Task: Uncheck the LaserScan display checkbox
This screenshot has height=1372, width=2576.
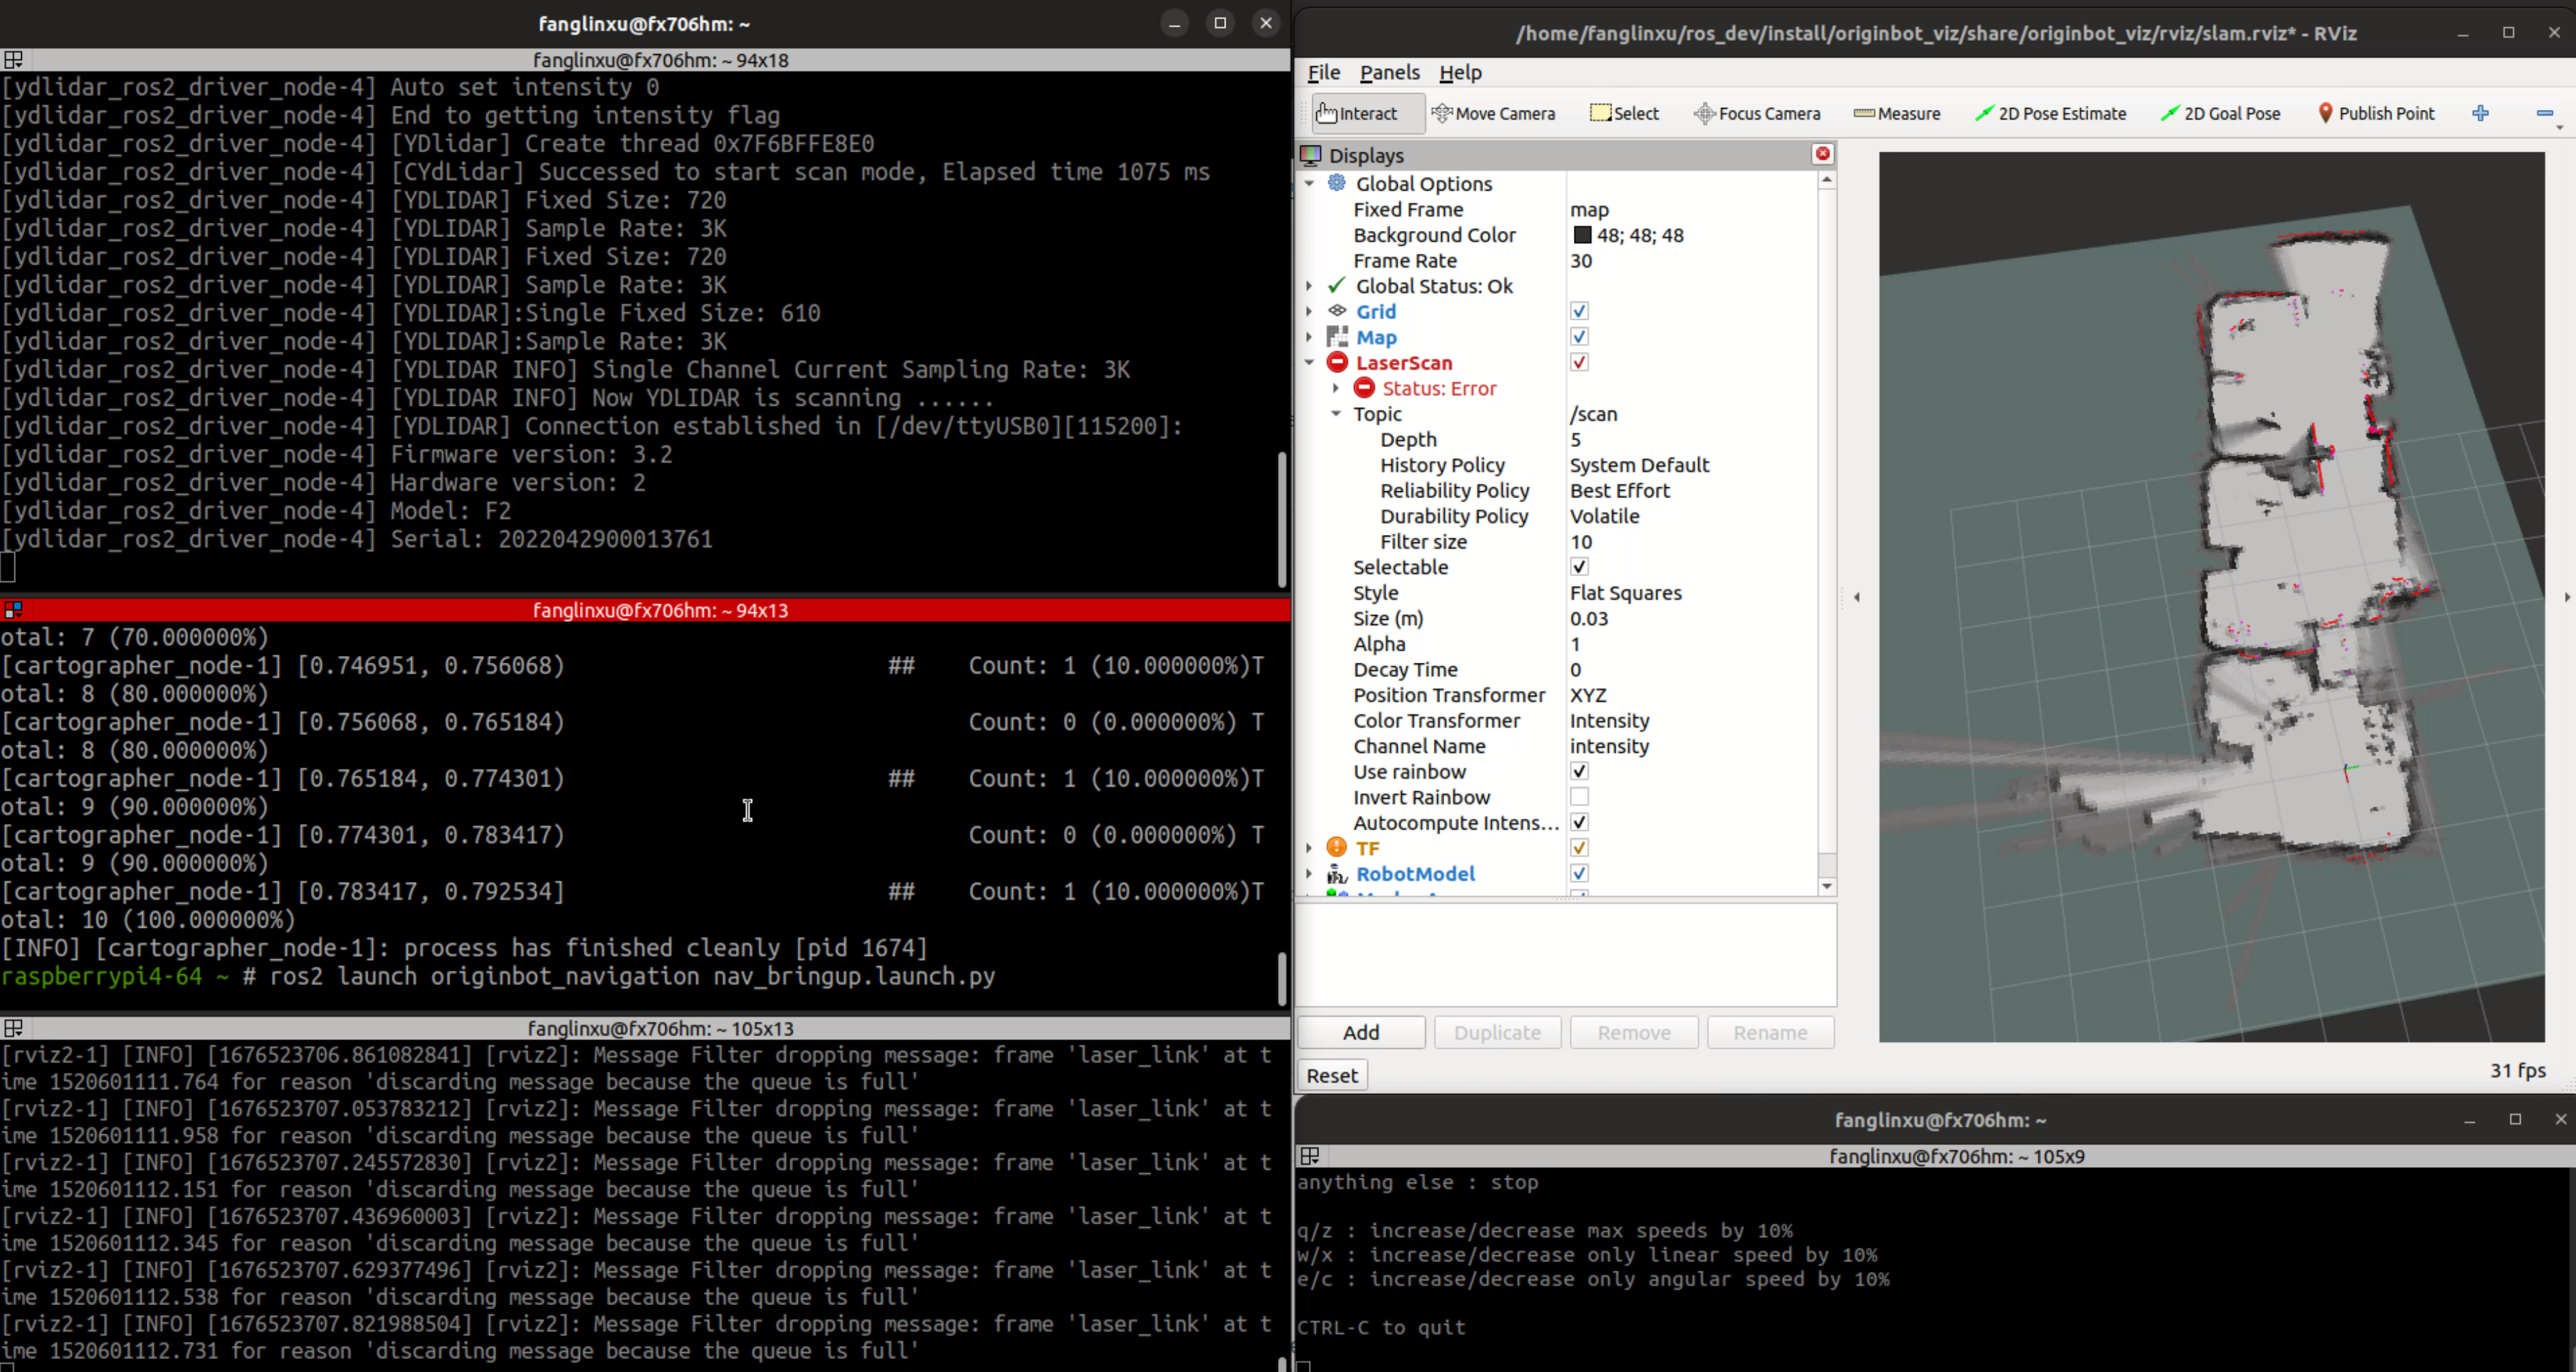Action: pyautogui.click(x=1579, y=362)
